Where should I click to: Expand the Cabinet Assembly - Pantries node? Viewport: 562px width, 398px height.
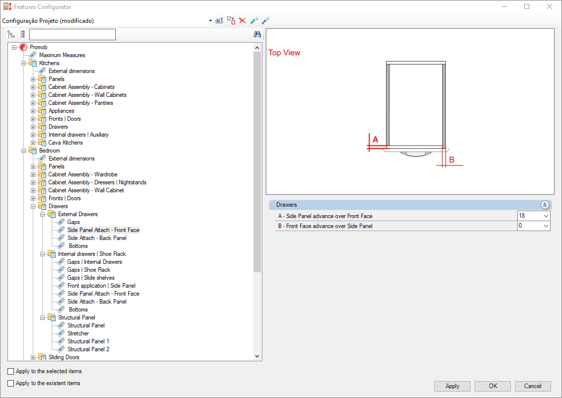(x=33, y=103)
